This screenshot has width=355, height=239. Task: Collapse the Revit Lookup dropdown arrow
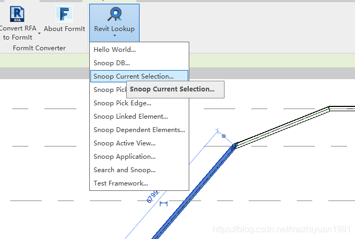(114, 35)
